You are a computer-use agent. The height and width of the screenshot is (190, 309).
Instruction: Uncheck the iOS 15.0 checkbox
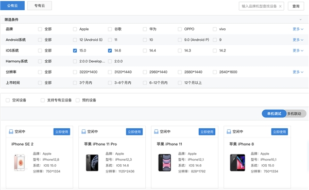point(75,50)
